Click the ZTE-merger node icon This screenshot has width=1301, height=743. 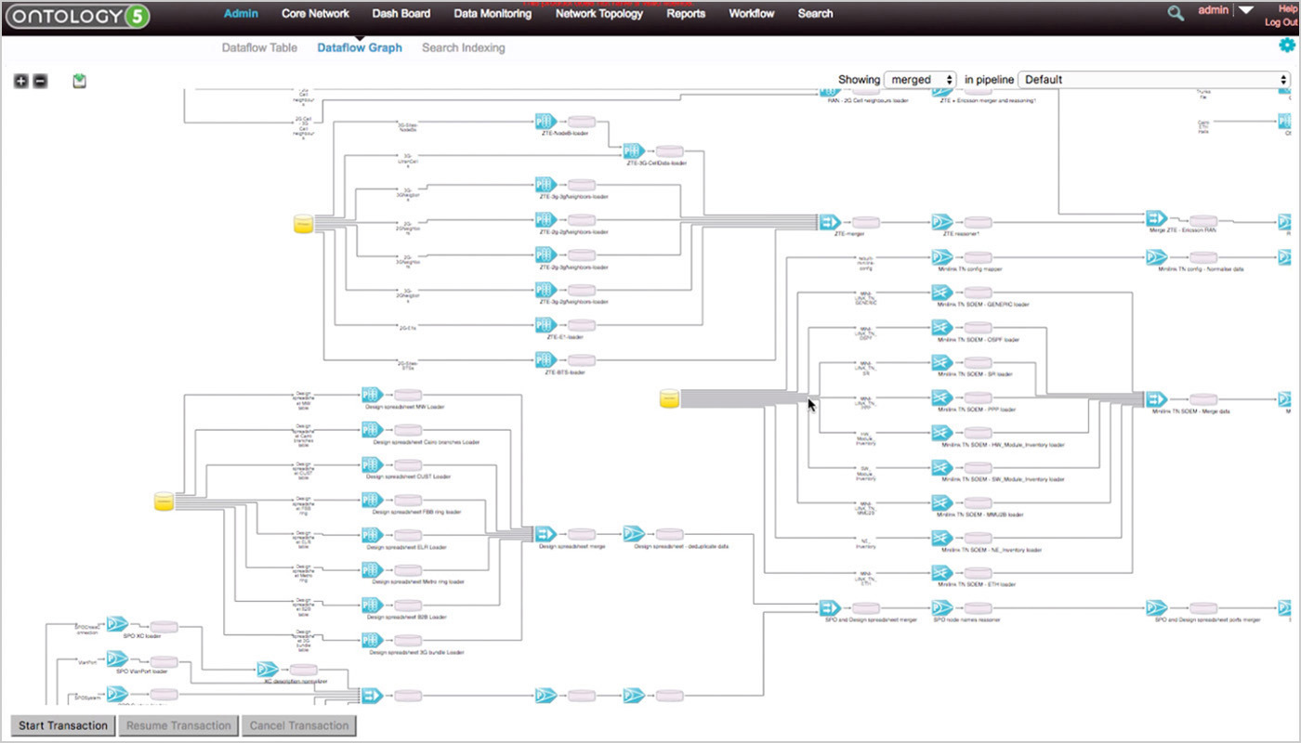pyautogui.click(x=830, y=222)
